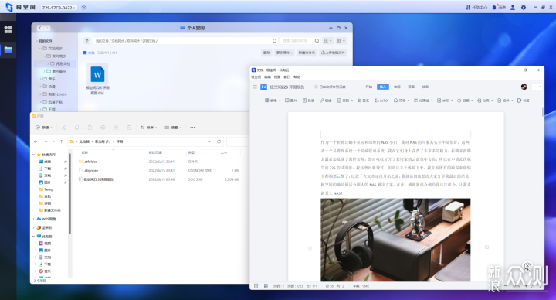Click the Cut scissors icon in File Explorer
This screenshot has width=556, height=300.
(64, 128)
